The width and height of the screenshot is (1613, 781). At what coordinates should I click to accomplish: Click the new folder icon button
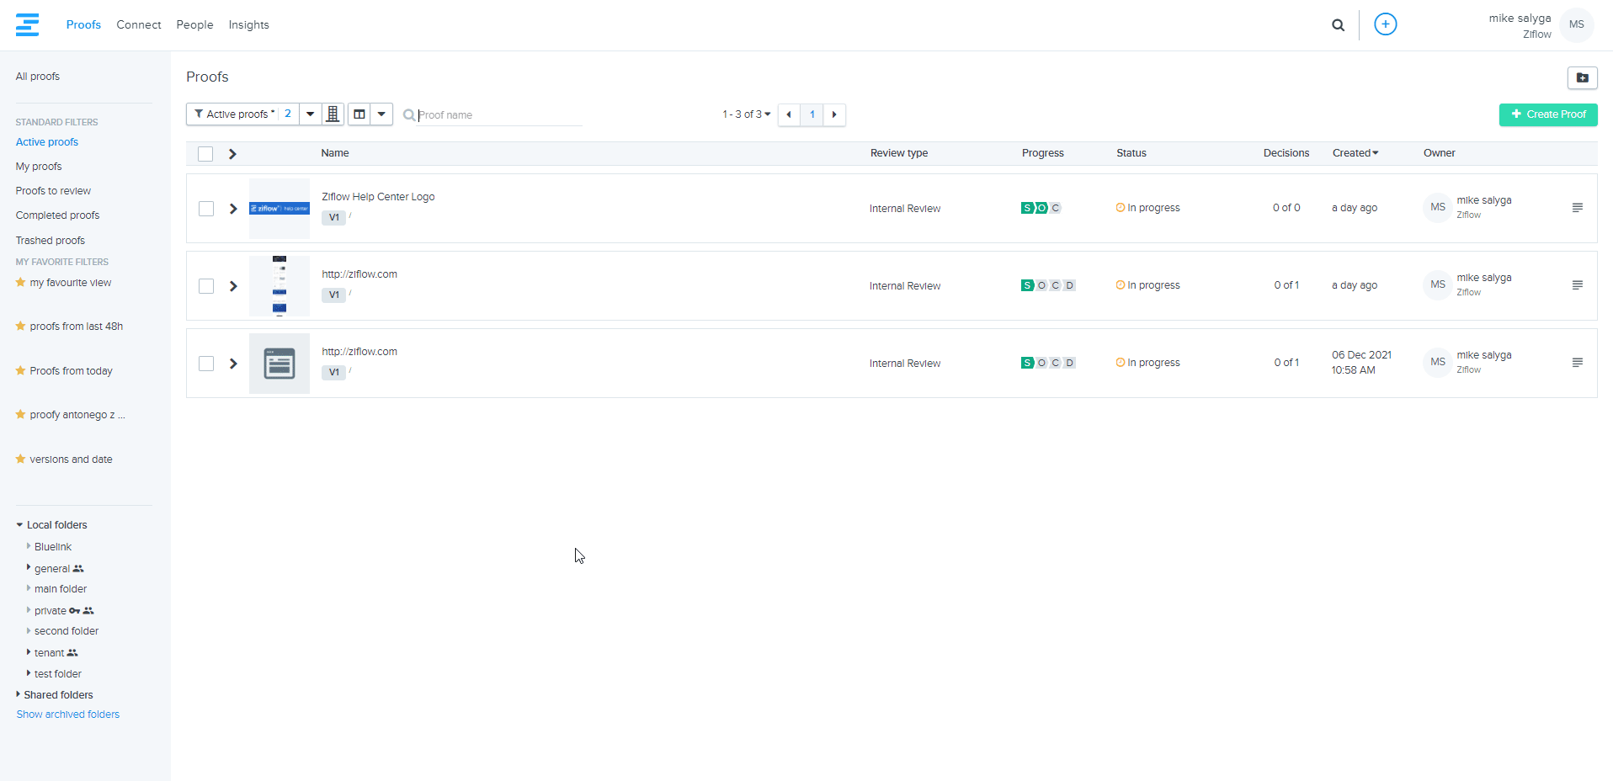(1582, 77)
